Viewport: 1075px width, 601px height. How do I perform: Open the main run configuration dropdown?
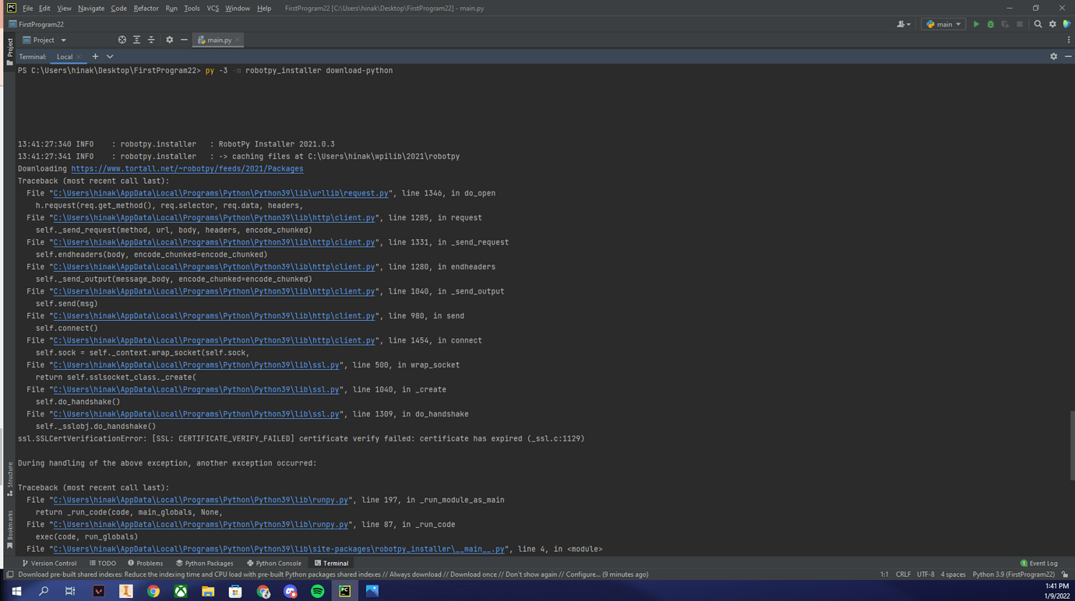tap(943, 24)
